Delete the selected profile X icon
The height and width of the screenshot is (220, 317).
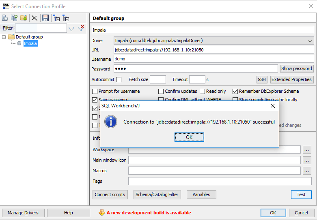(35, 18)
